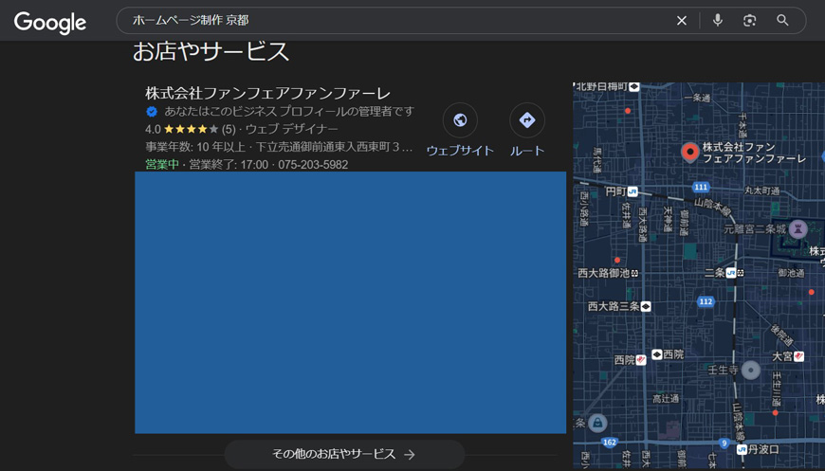Click the 西院 station label beside the black marker
Viewport: 825px width, 471px height.
point(673,354)
